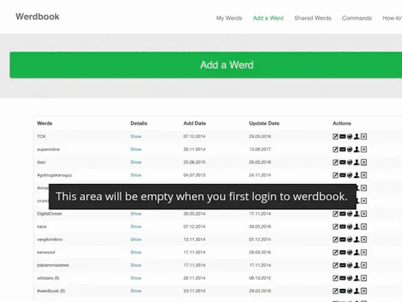Screen dimensions: 402x302
Task: Delete the #goktugokanoguz werd
Action: click(x=364, y=175)
